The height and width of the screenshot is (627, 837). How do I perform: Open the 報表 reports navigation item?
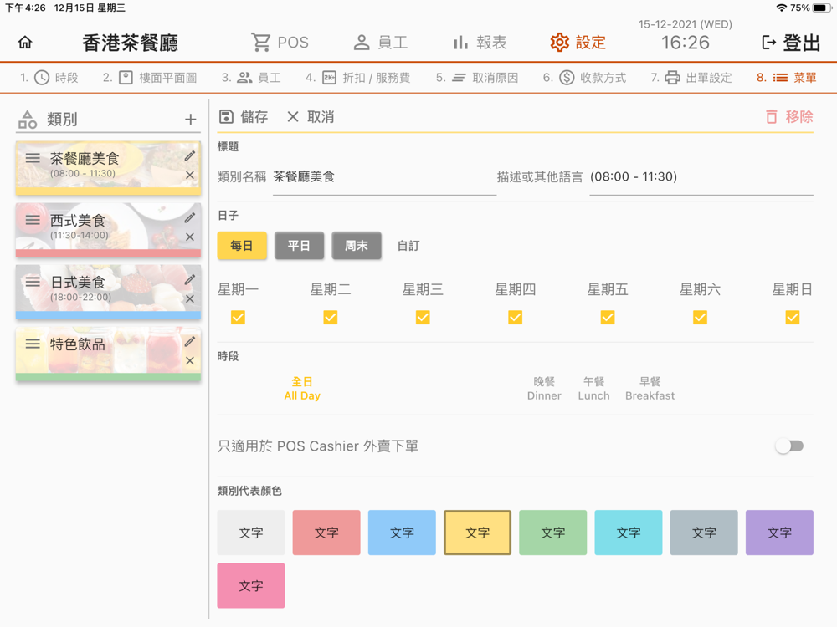click(480, 42)
